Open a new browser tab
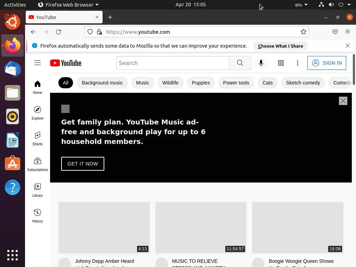This screenshot has width=356, height=267. (110, 17)
